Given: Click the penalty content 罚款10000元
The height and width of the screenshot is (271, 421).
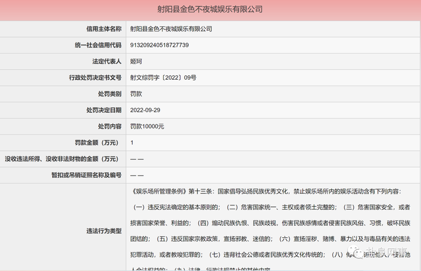Looking at the screenshot, I should pyautogui.click(x=147, y=126).
